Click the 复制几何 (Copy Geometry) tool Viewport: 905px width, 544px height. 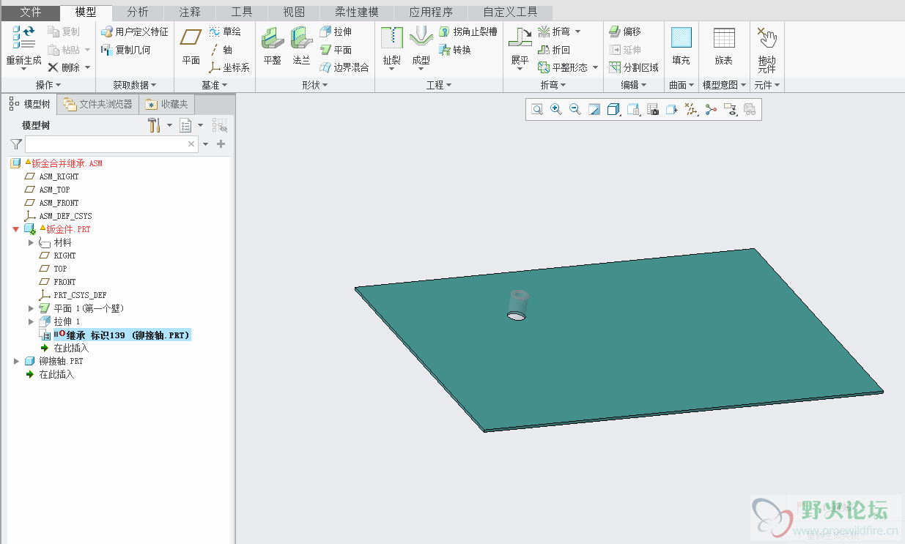pos(126,50)
